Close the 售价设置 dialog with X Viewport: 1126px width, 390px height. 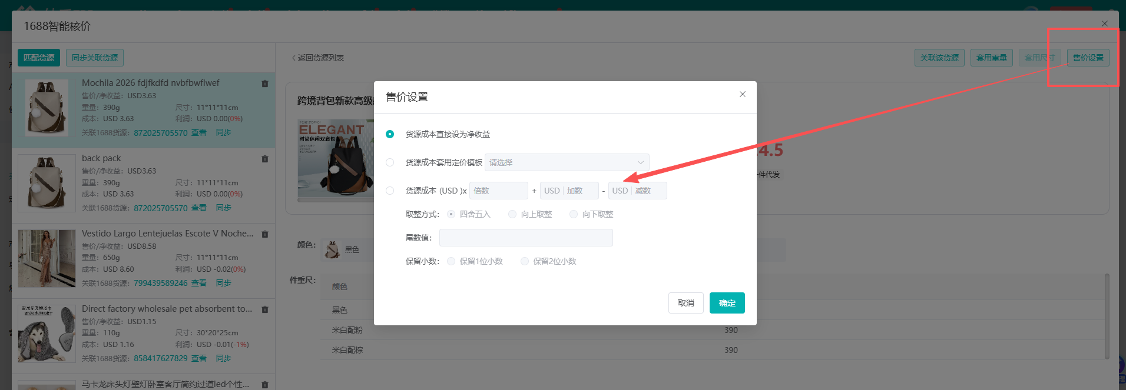coord(743,94)
